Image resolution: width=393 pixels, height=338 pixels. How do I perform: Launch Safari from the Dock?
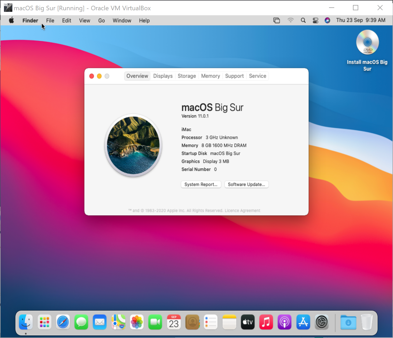(x=63, y=322)
